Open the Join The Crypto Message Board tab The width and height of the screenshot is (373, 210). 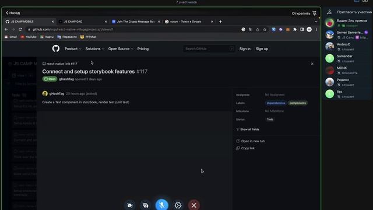[136, 22]
